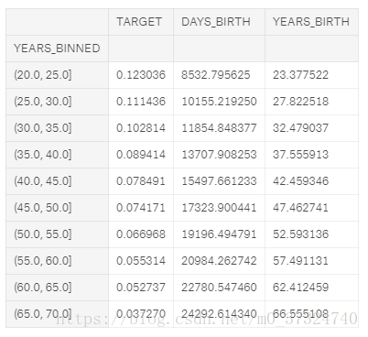
Task: Select the YEARS_BINNED index label
Action: [x=57, y=49]
